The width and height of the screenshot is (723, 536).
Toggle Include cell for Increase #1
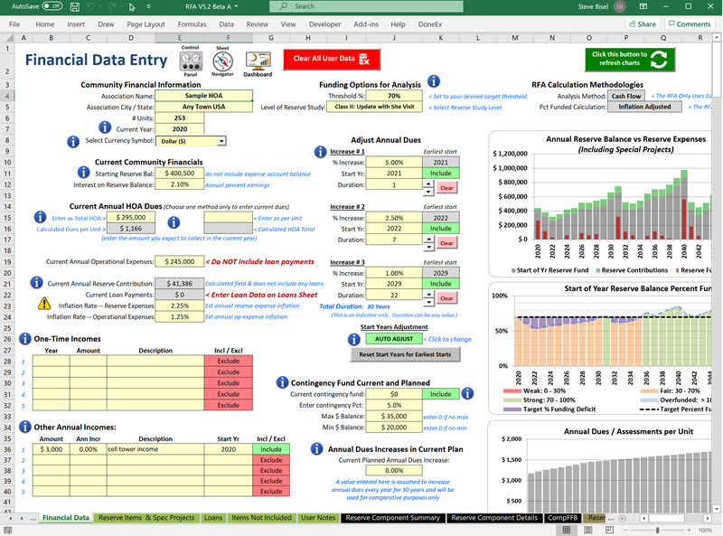[x=440, y=174]
